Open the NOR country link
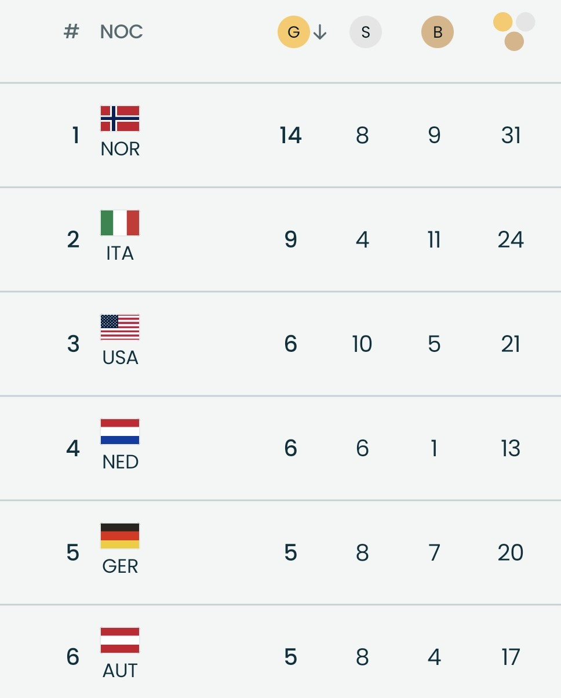561x698 pixels. (x=120, y=149)
